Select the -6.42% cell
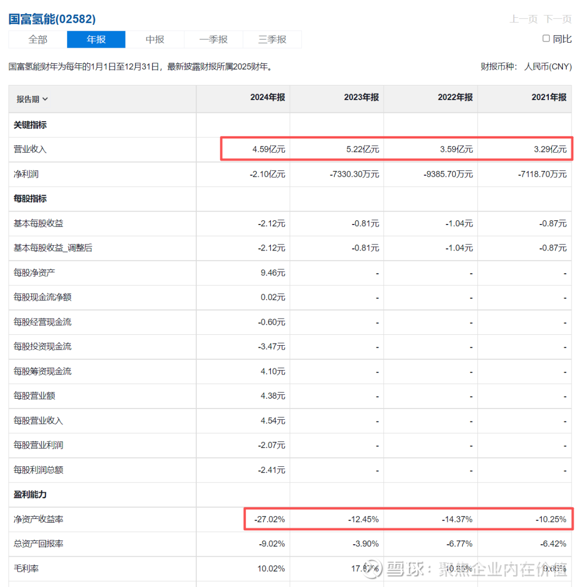Screen dimensions: 584x587 (553, 544)
